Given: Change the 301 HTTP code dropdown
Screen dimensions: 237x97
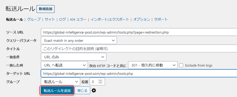Looking at the screenshot, I should coord(153,65).
